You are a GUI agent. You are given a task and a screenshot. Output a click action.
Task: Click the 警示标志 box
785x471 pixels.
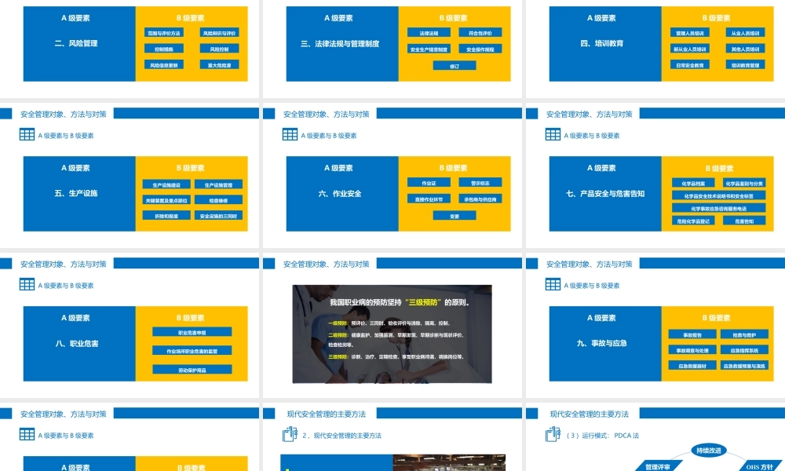(x=480, y=183)
